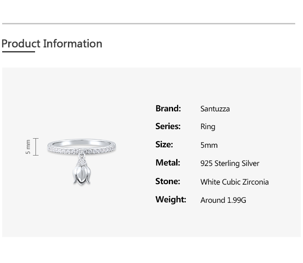Viewport: 303px width, 263px height.
Task: Click the vertical 5 mm measurement text
Action: point(28,147)
